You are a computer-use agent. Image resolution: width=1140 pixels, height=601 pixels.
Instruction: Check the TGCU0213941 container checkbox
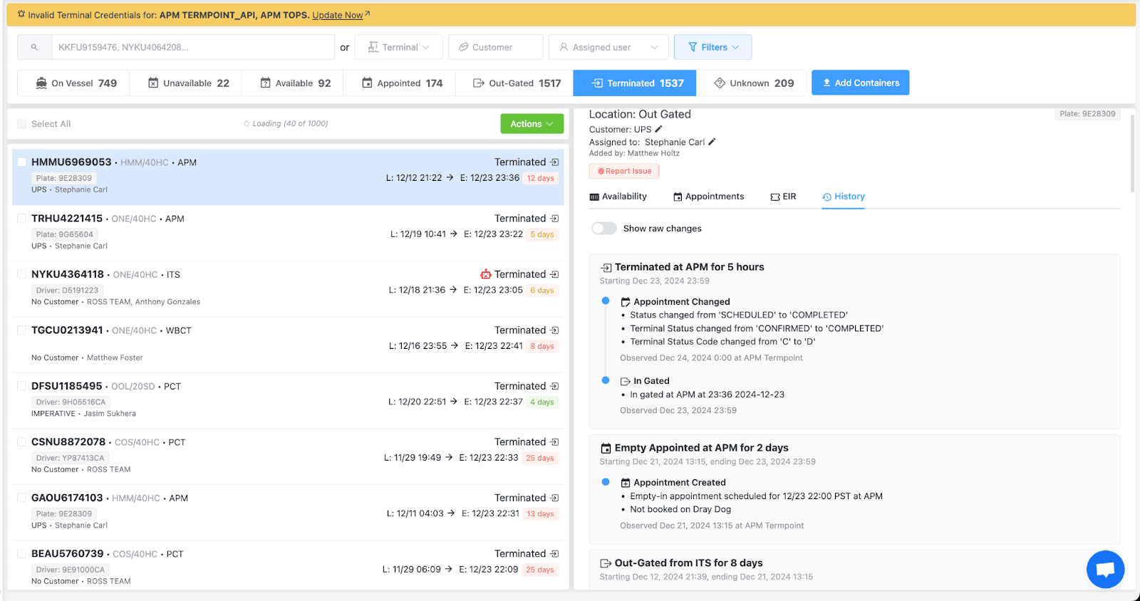(21, 330)
